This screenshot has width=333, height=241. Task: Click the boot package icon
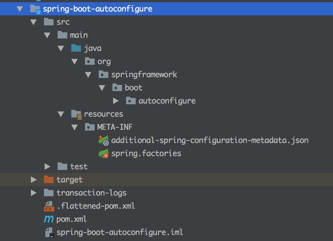click(117, 88)
